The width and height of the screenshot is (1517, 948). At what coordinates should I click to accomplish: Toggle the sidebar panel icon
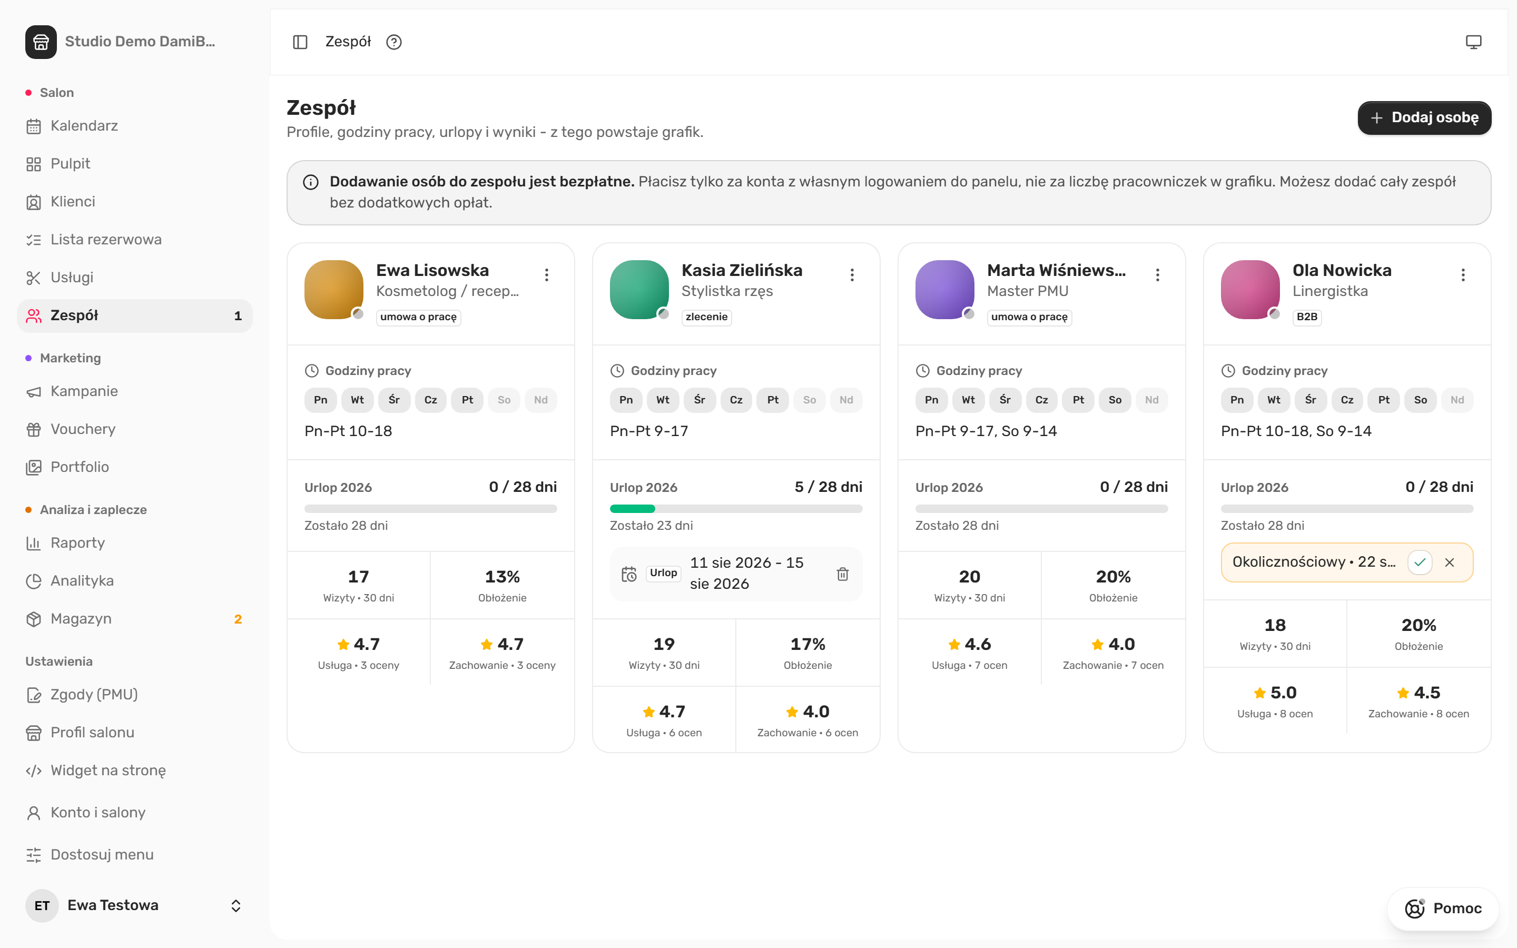[x=300, y=42]
